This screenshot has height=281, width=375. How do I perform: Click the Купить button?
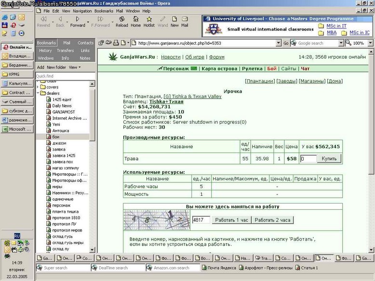pyautogui.click(x=329, y=158)
